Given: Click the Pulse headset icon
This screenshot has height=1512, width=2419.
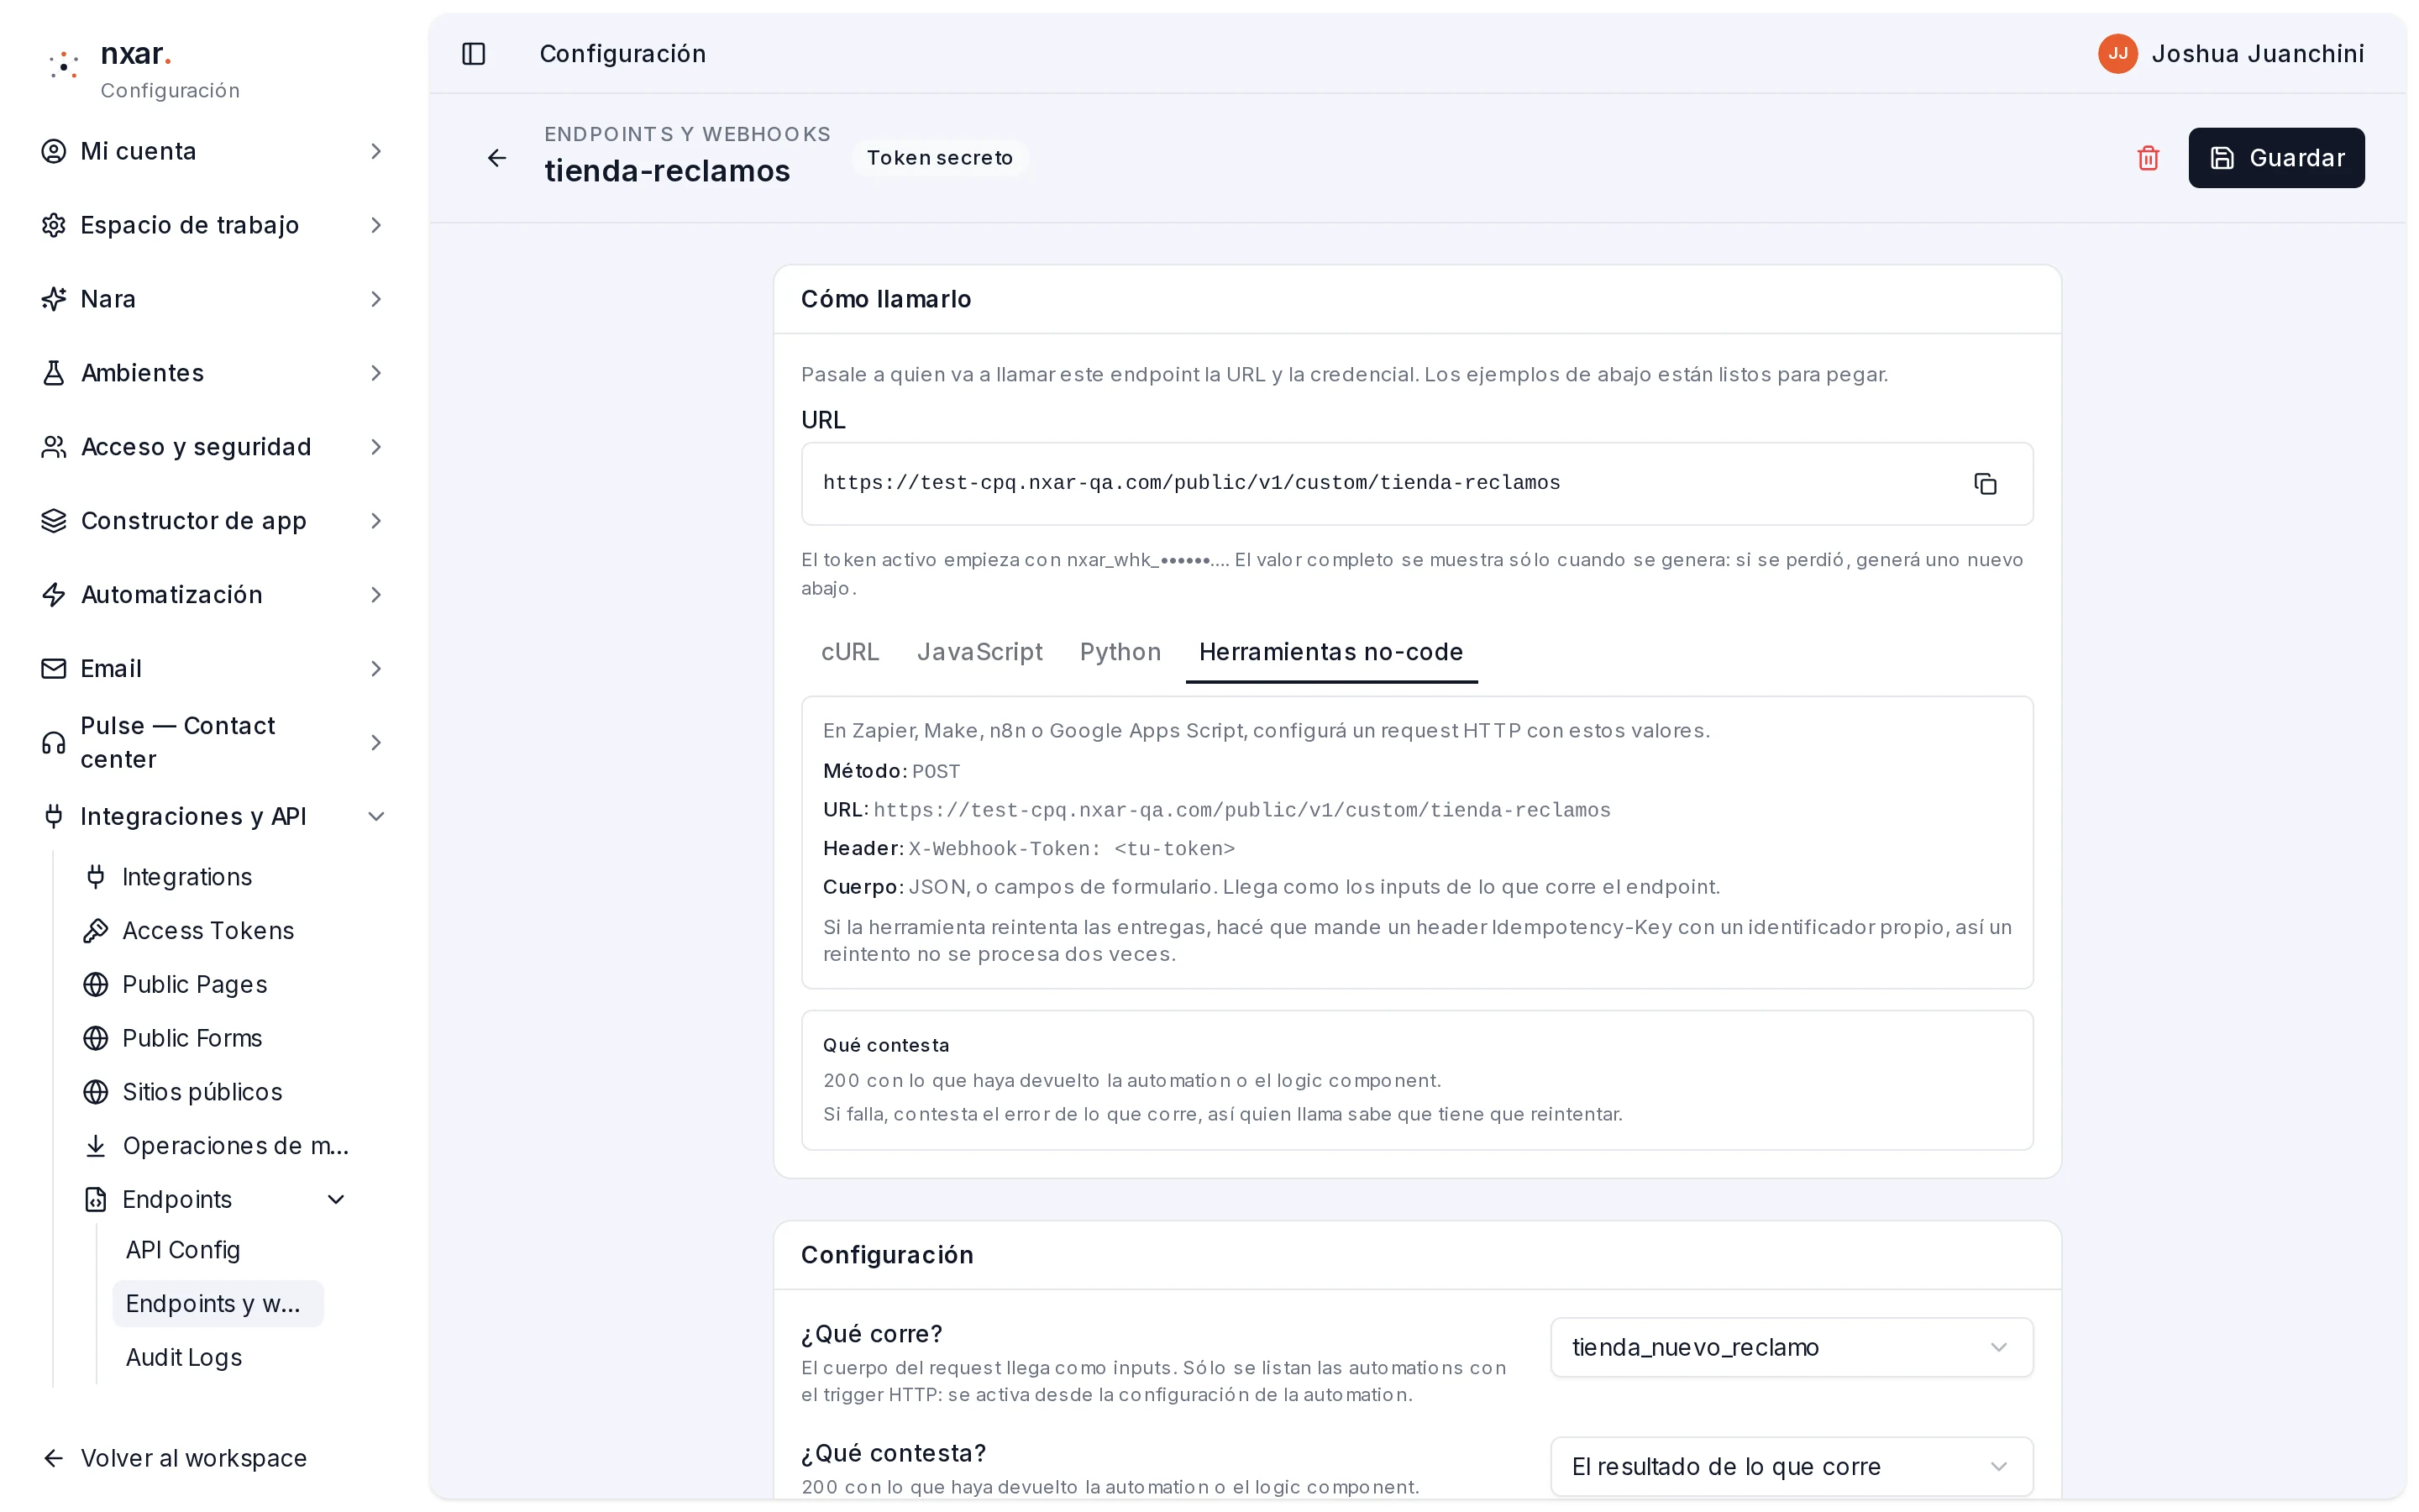Looking at the screenshot, I should tap(54, 743).
